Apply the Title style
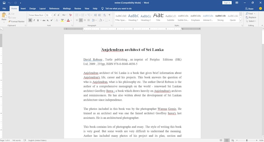264x142 pixels. tap(158, 17)
